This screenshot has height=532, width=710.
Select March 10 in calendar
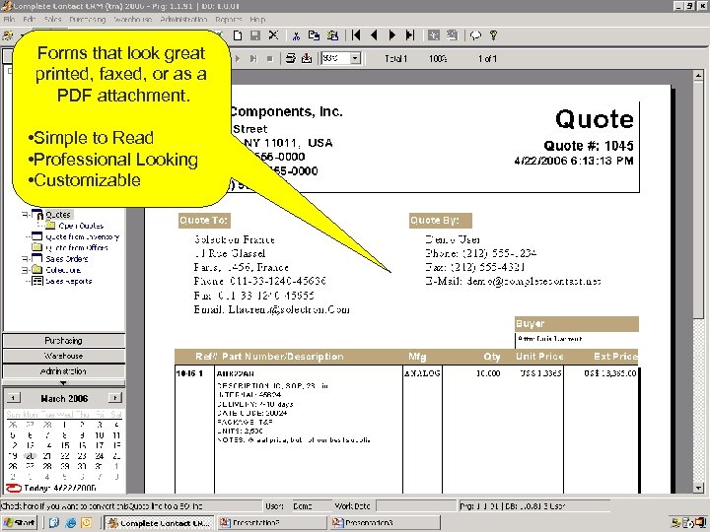click(100, 435)
